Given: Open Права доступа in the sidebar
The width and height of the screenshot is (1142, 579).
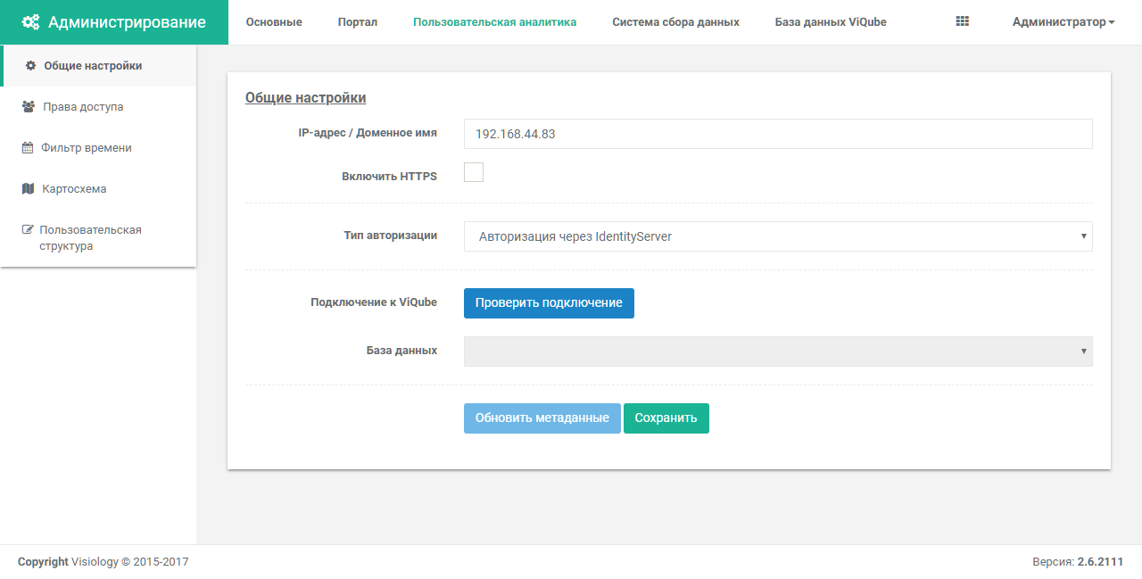Looking at the screenshot, I should point(98,107).
